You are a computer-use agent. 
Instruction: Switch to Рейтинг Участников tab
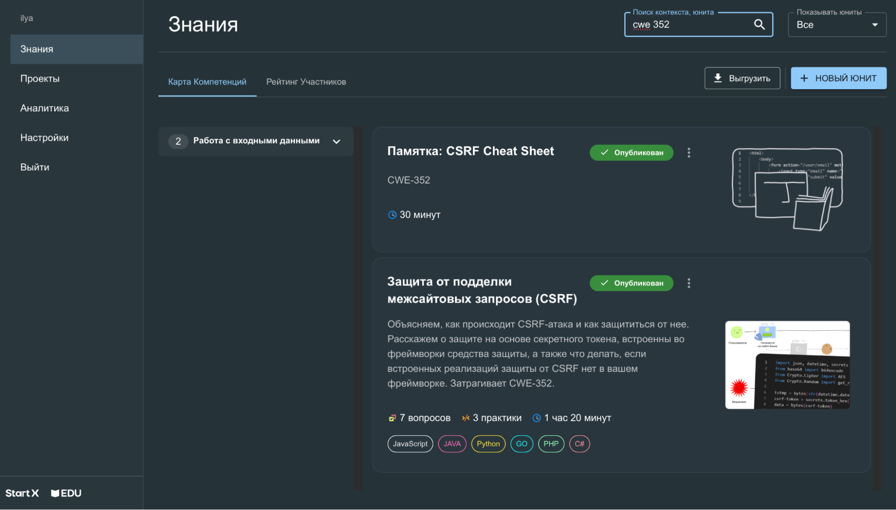click(306, 82)
